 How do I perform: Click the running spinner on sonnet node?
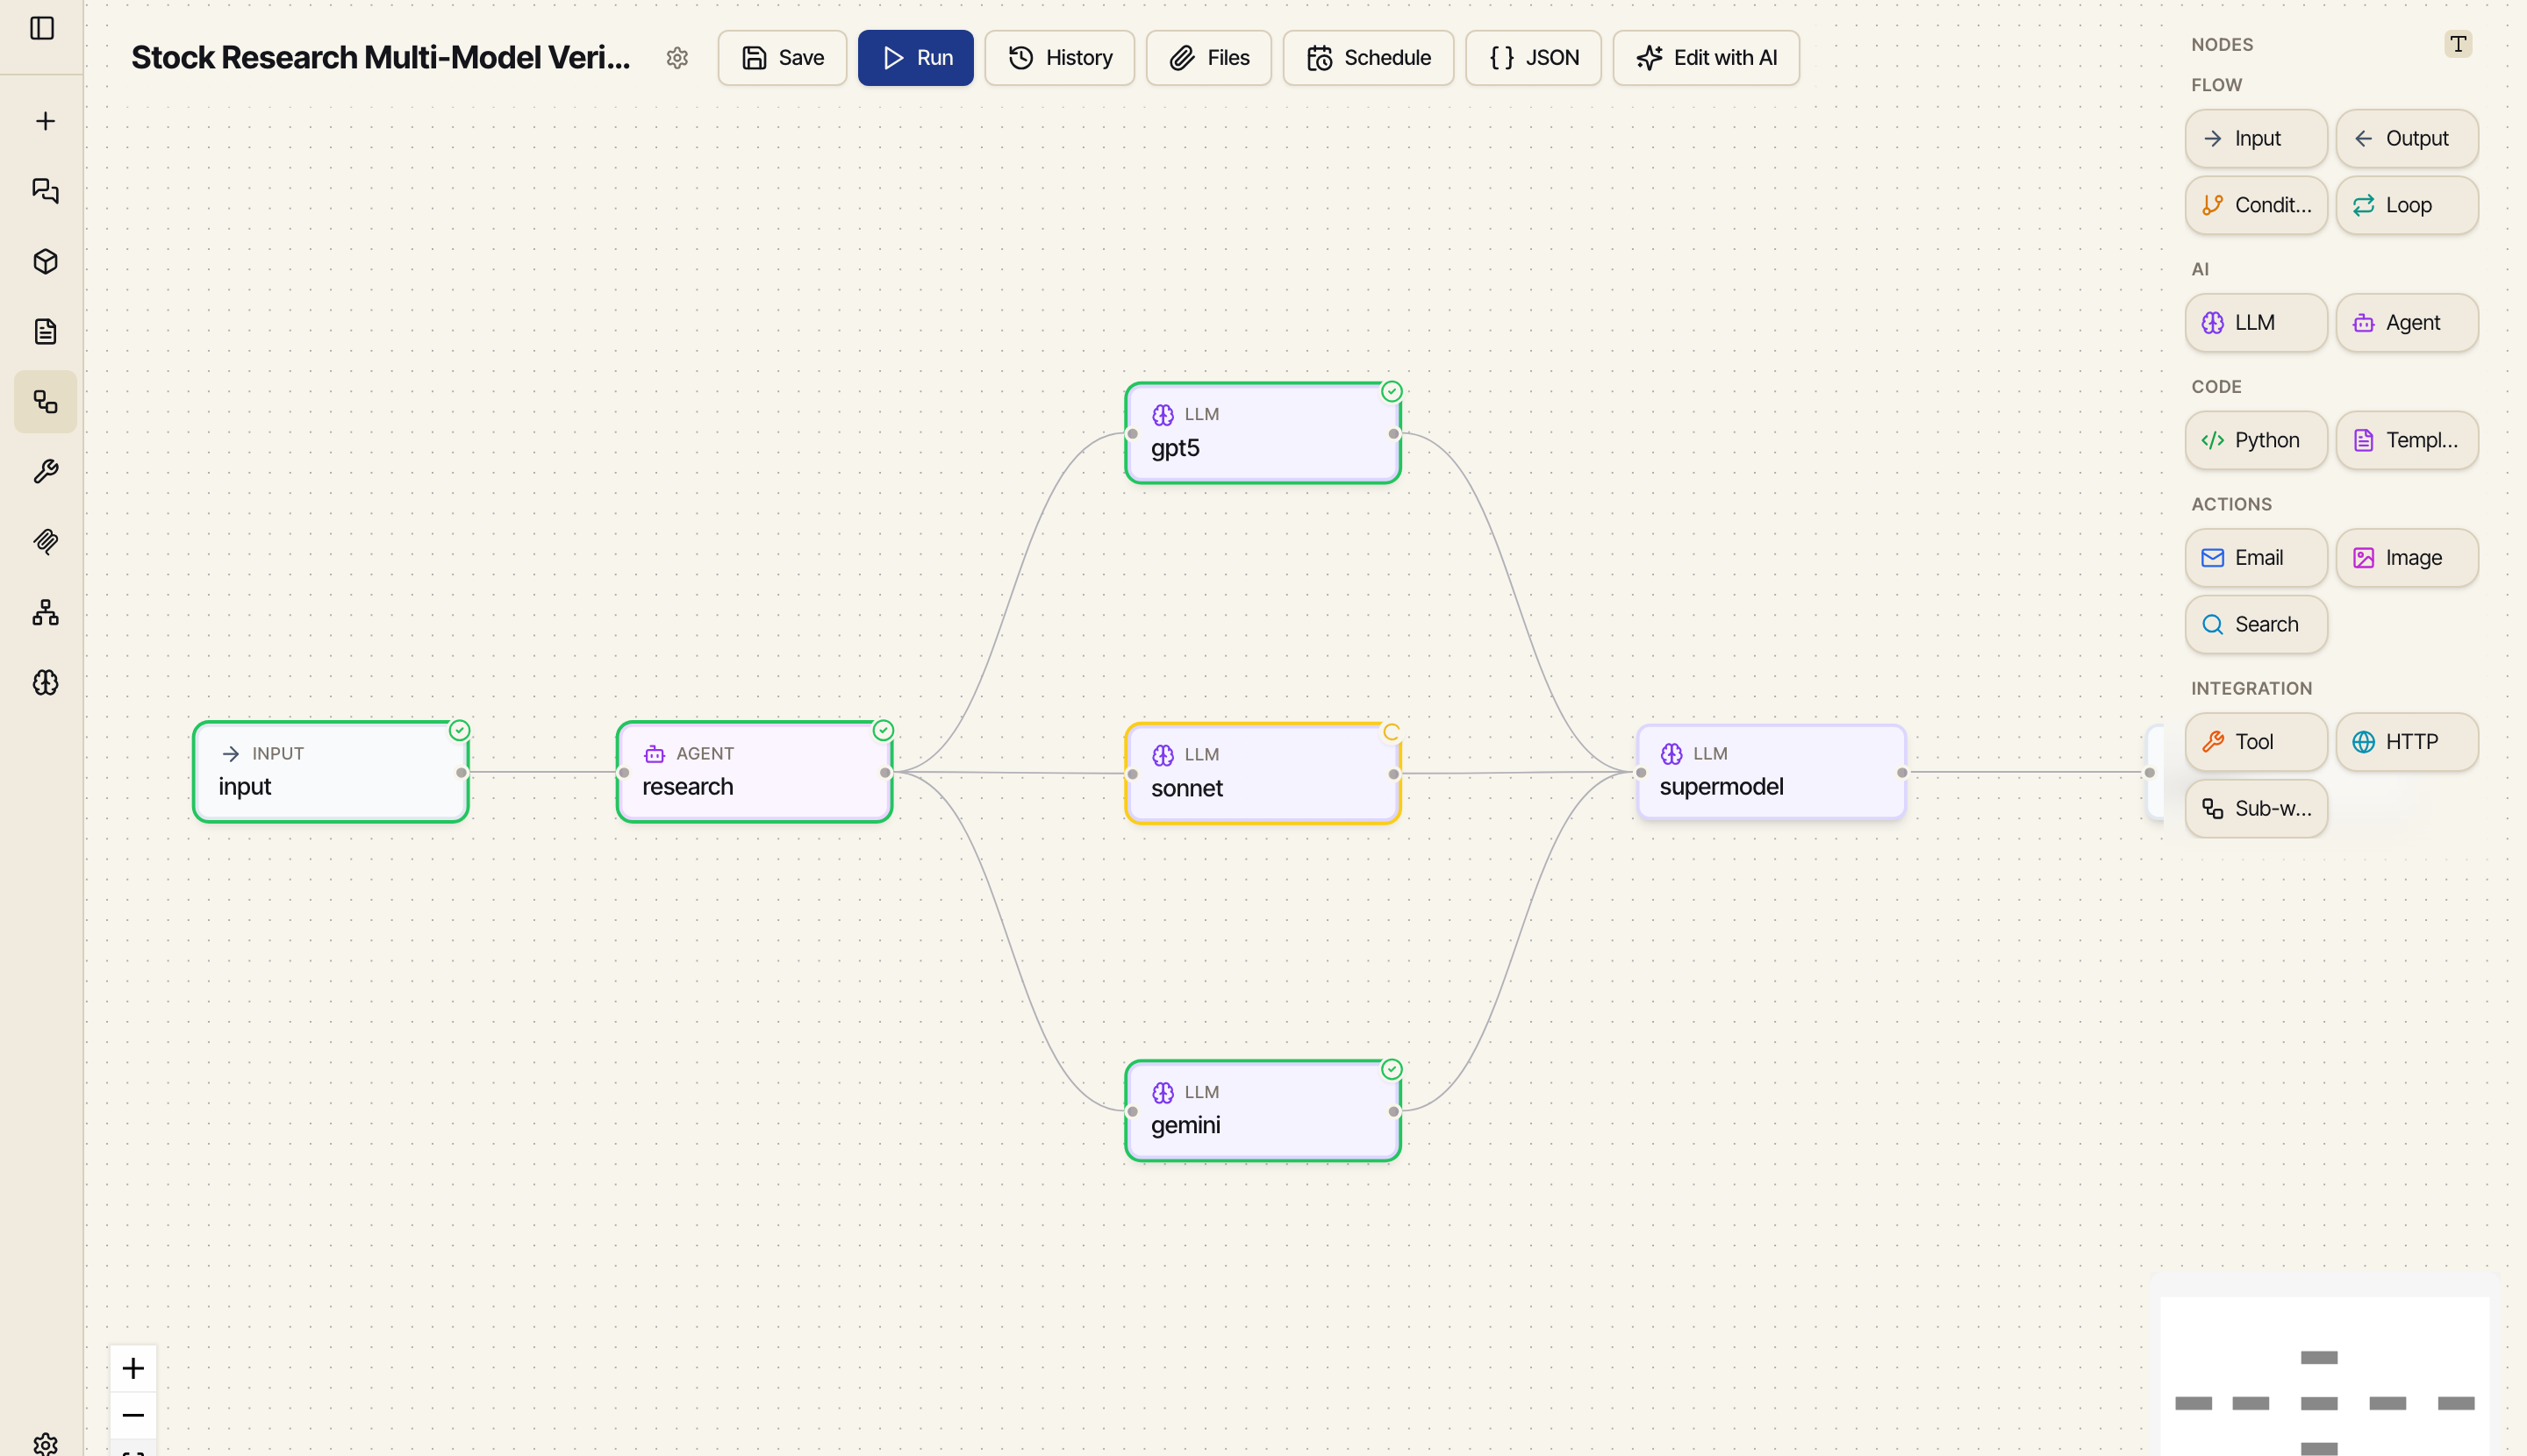tap(1392, 732)
